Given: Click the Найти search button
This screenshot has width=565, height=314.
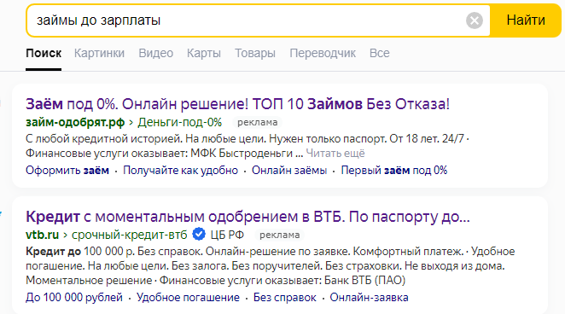Looking at the screenshot, I should (x=526, y=20).
